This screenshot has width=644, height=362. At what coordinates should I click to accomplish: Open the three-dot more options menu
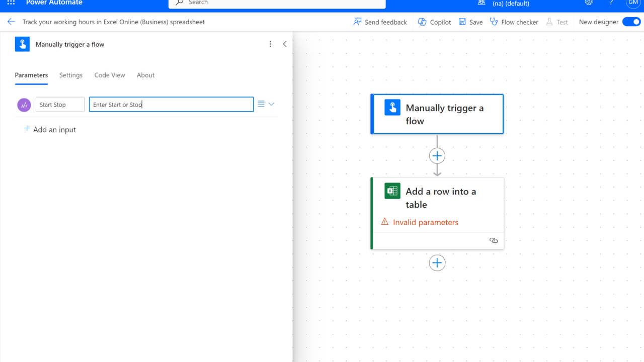coord(270,44)
